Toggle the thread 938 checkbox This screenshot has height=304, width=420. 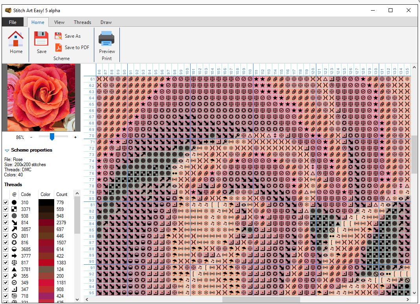[x=6, y=216]
